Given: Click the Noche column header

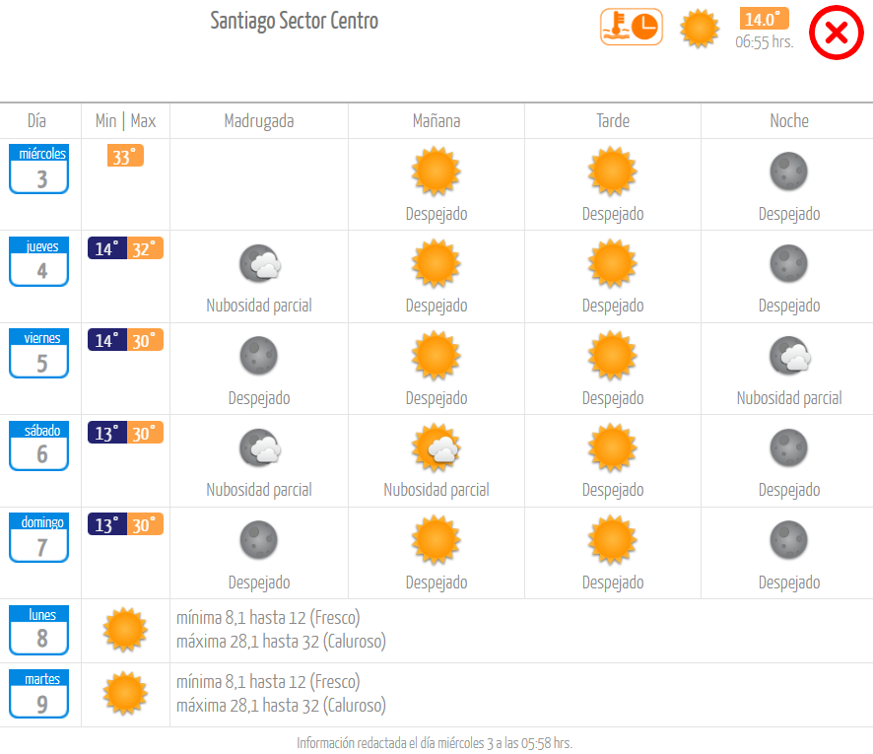Looking at the screenshot, I should pyautogui.click(x=789, y=121).
